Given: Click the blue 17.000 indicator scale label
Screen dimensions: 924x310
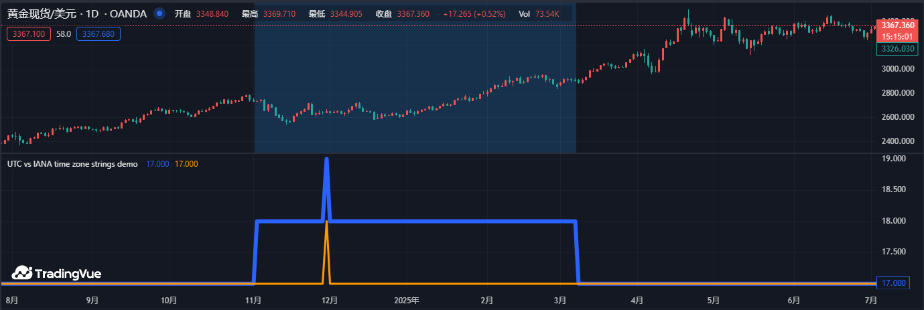Looking at the screenshot, I should 894,283.
